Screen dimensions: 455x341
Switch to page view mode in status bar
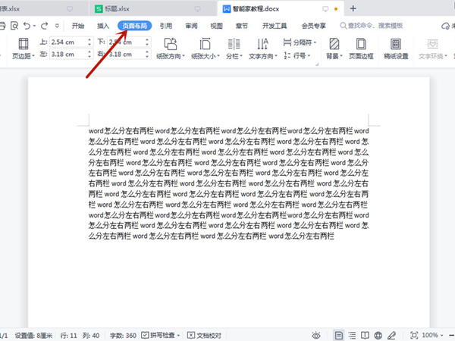click(339, 335)
